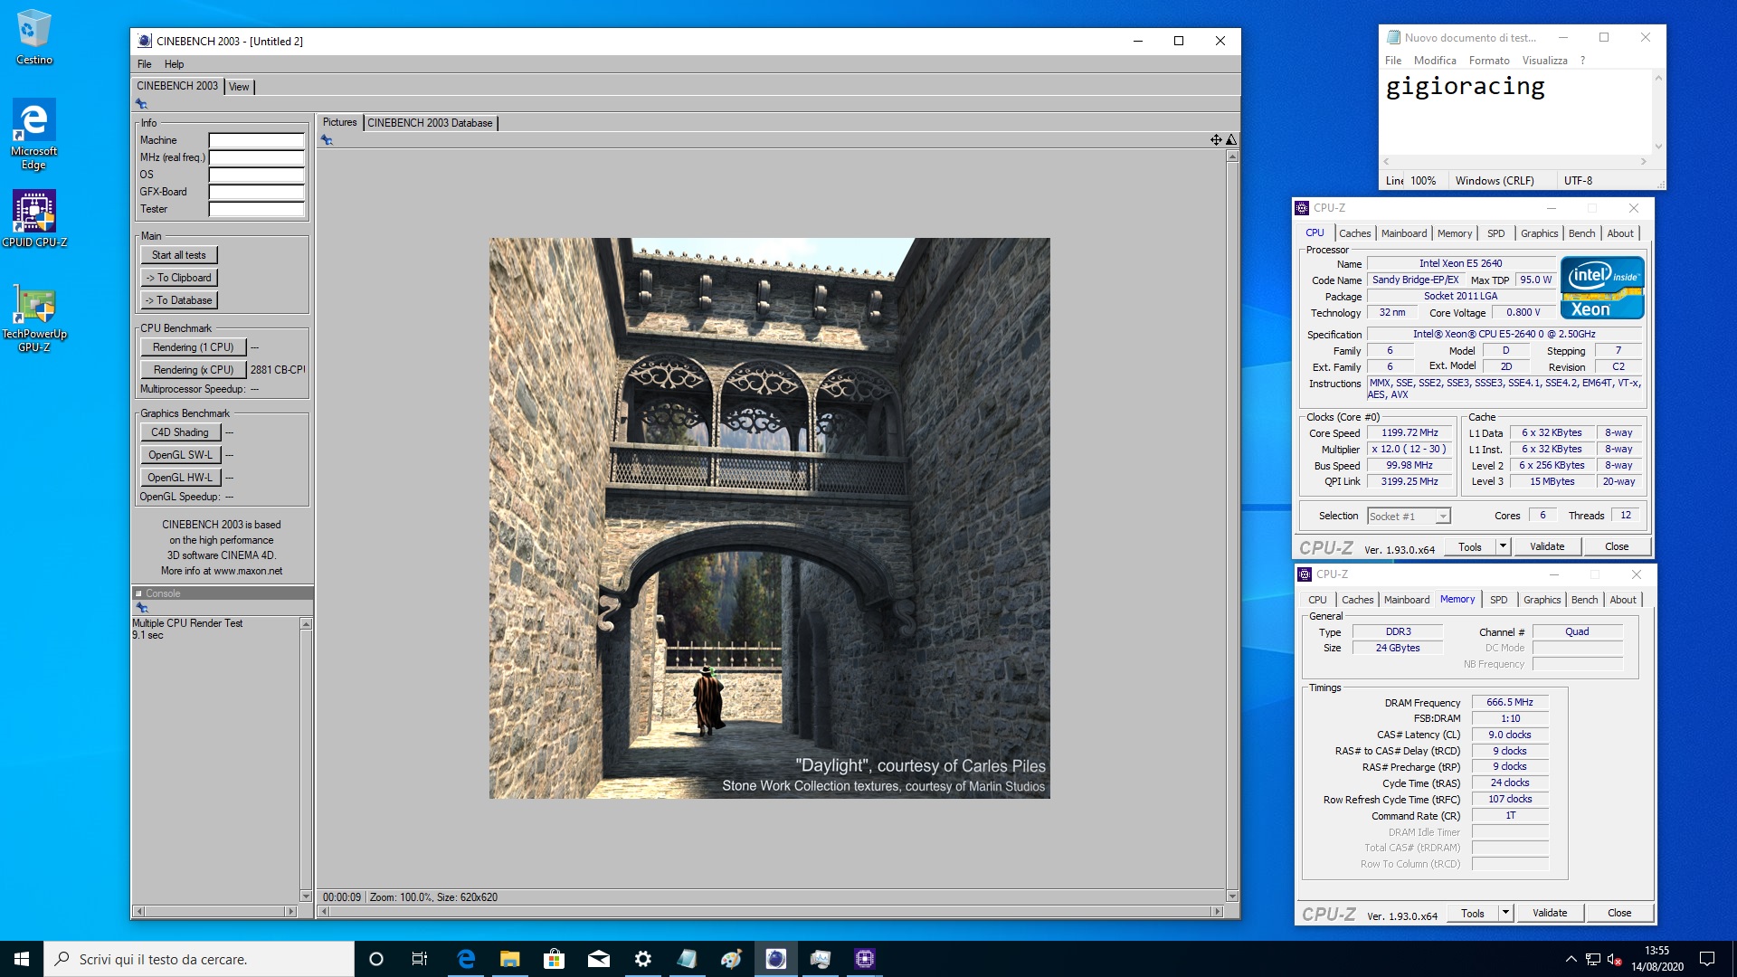Run the C4D Shading test
This screenshot has height=977, width=1737.
point(179,432)
